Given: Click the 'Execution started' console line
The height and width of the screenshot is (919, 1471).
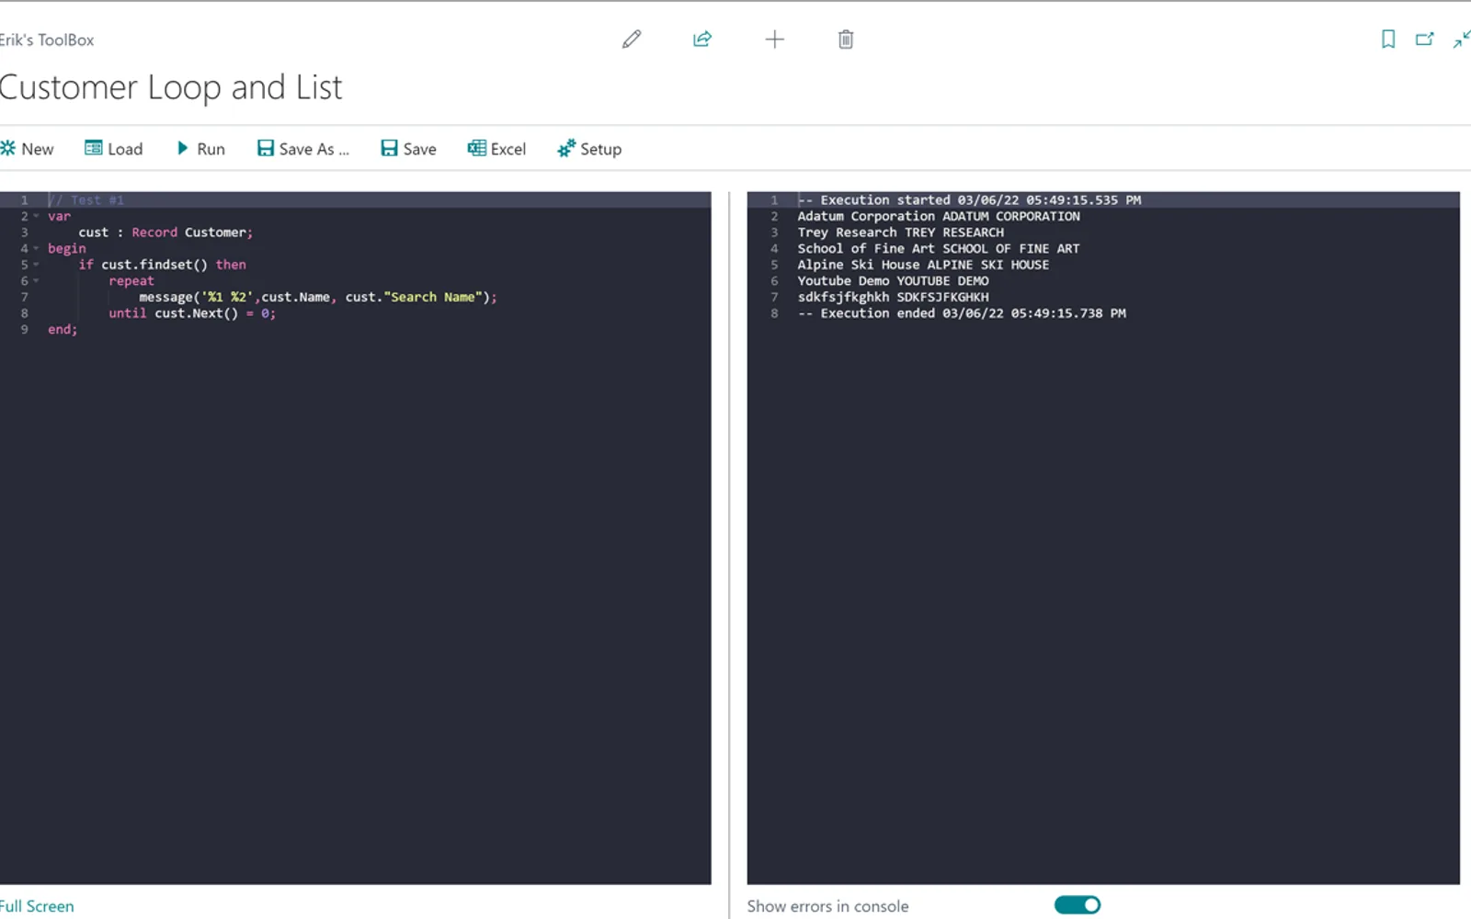Looking at the screenshot, I should pyautogui.click(x=969, y=199).
